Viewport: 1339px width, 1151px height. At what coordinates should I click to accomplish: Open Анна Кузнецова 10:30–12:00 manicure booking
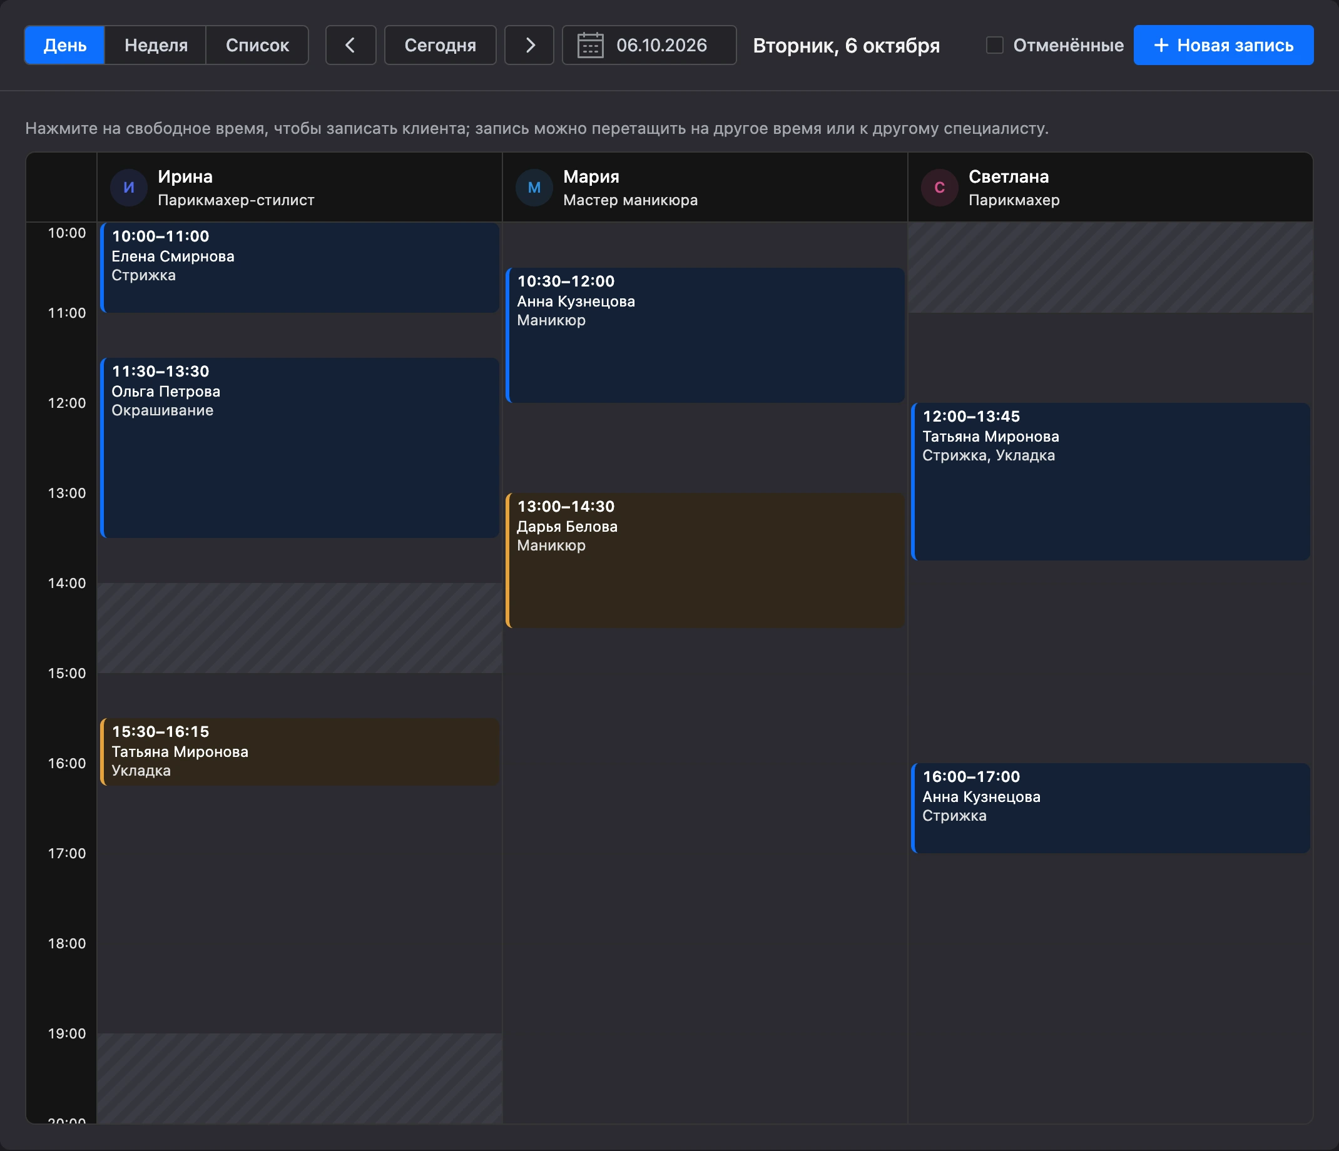[x=705, y=336]
